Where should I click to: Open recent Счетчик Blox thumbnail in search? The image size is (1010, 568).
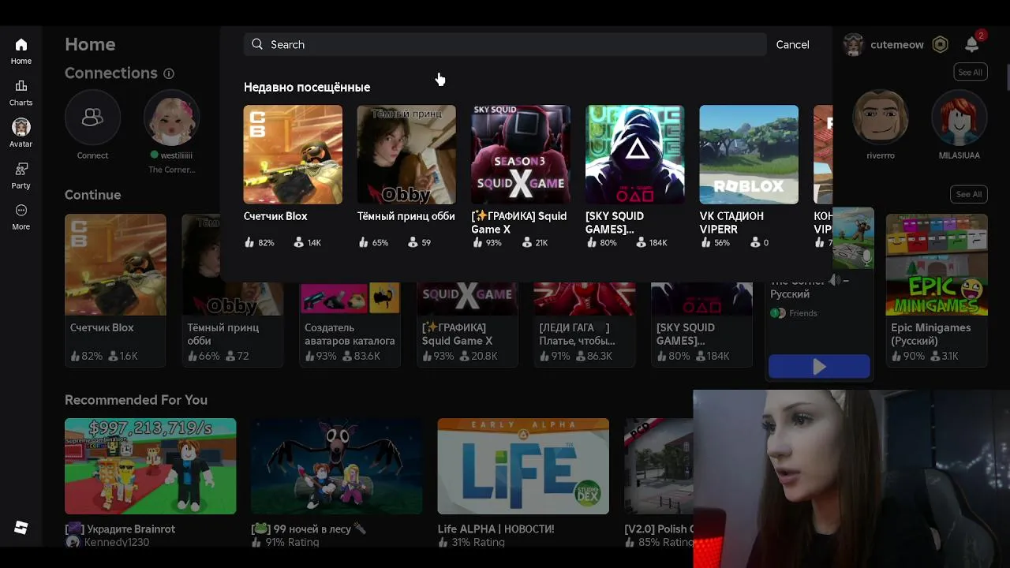(293, 155)
